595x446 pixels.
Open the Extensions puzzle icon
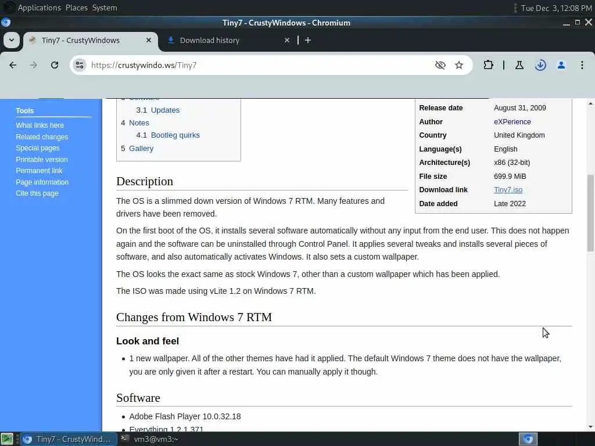[x=488, y=65]
